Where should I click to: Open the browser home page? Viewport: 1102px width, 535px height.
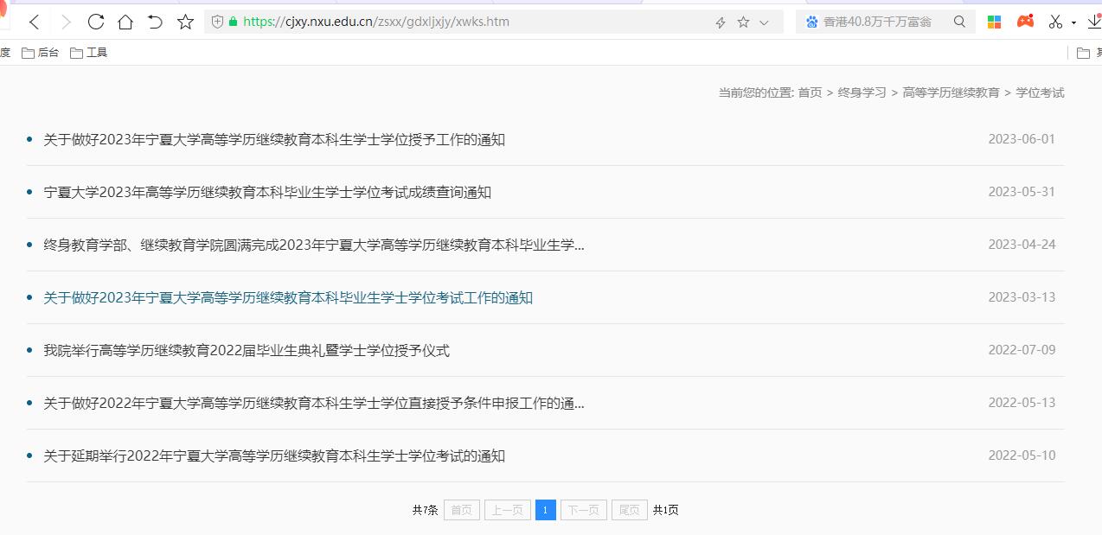pos(125,22)
